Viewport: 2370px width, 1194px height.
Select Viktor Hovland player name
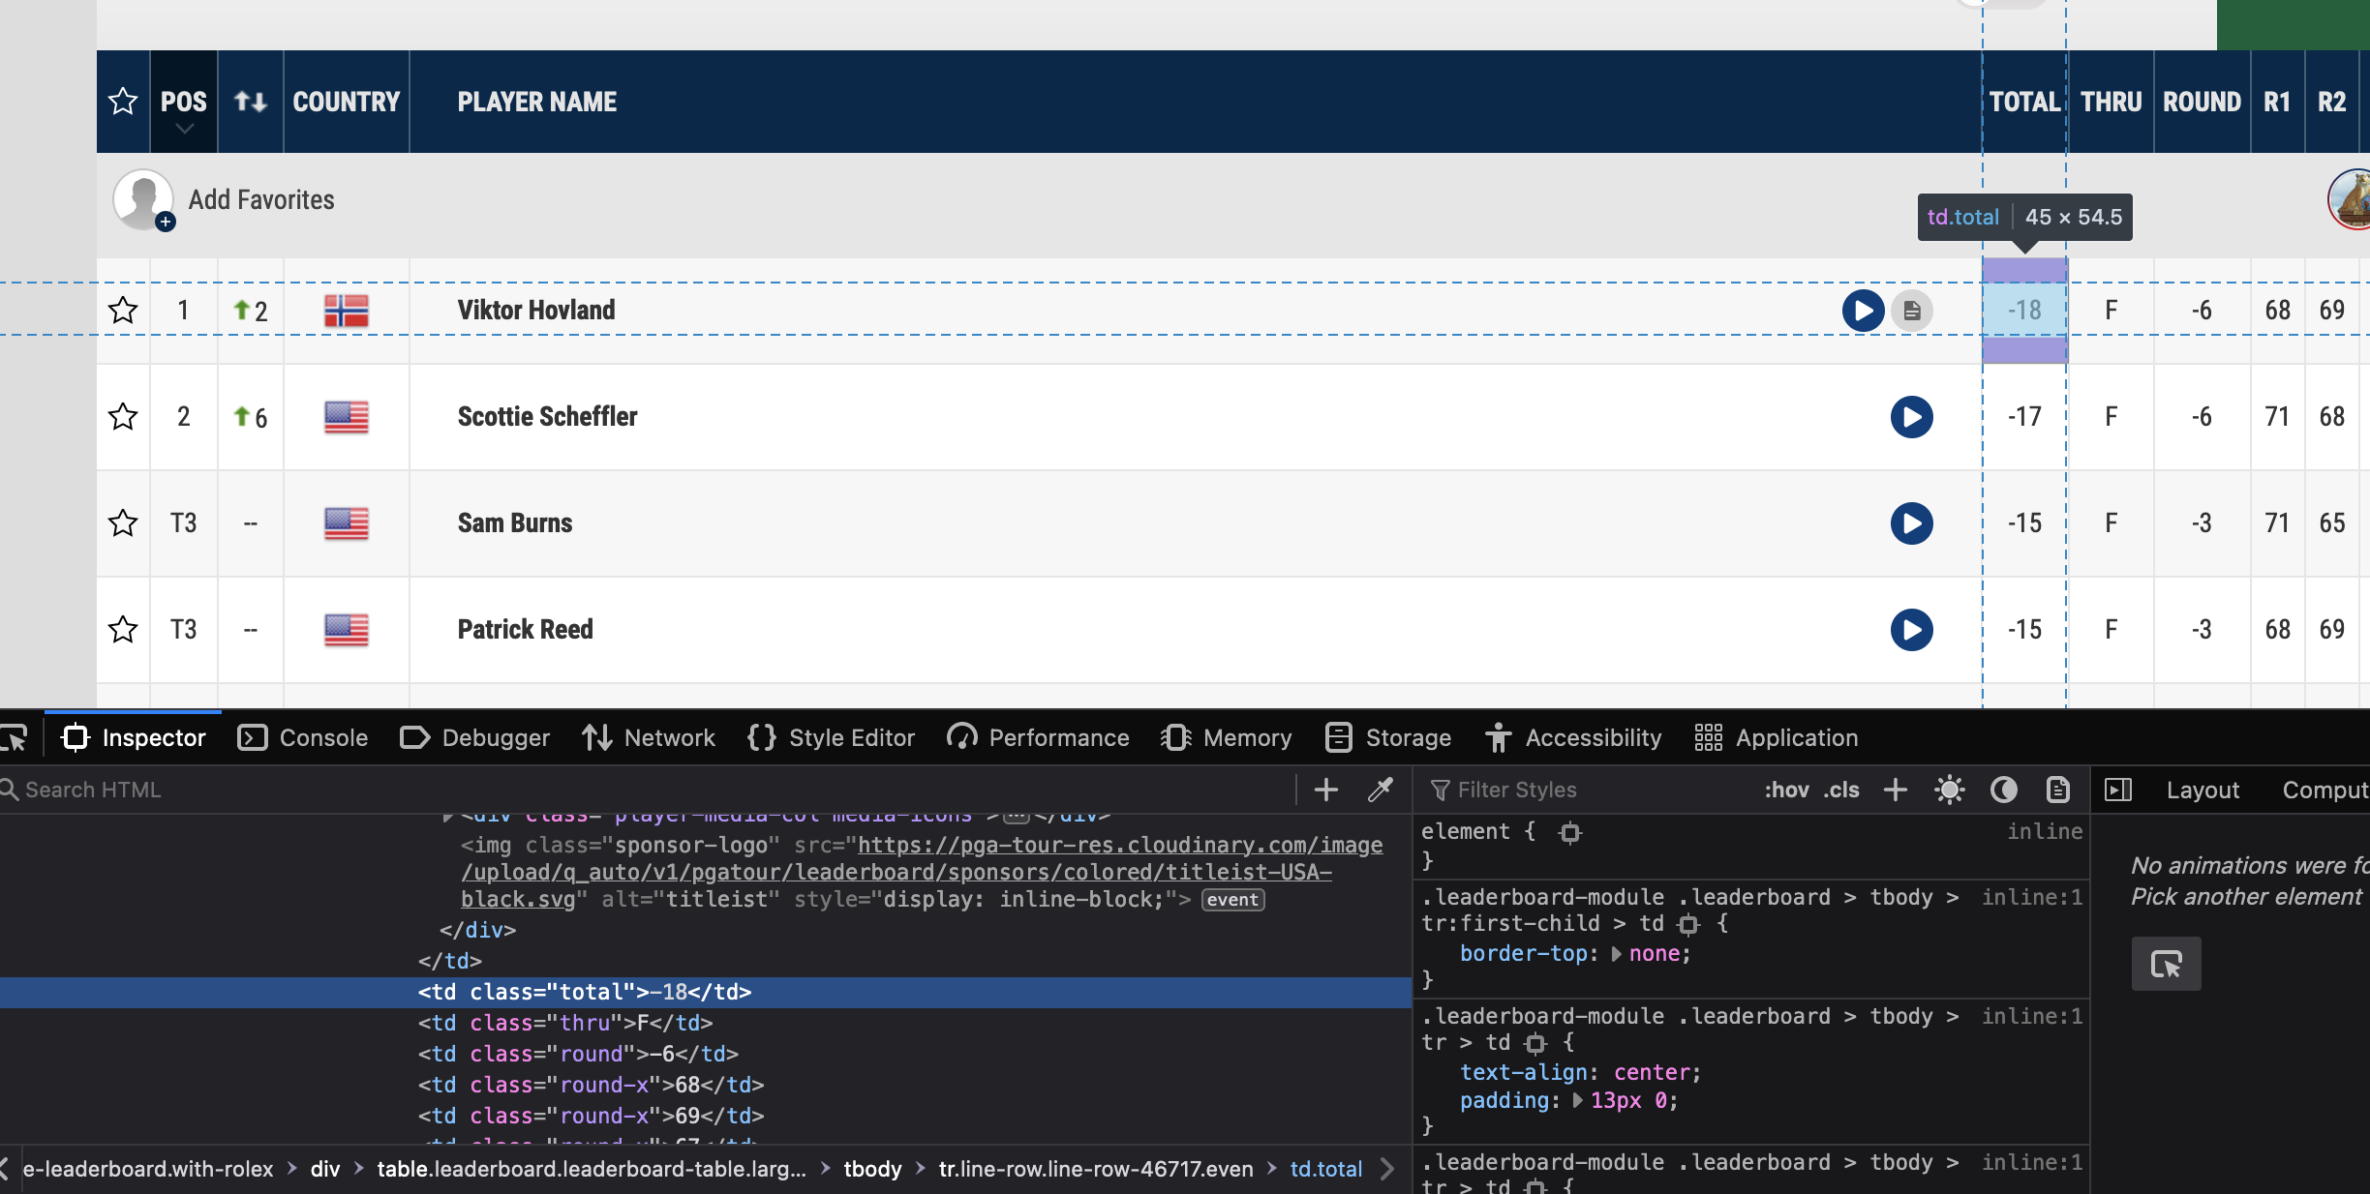click(x=536, y=311)
